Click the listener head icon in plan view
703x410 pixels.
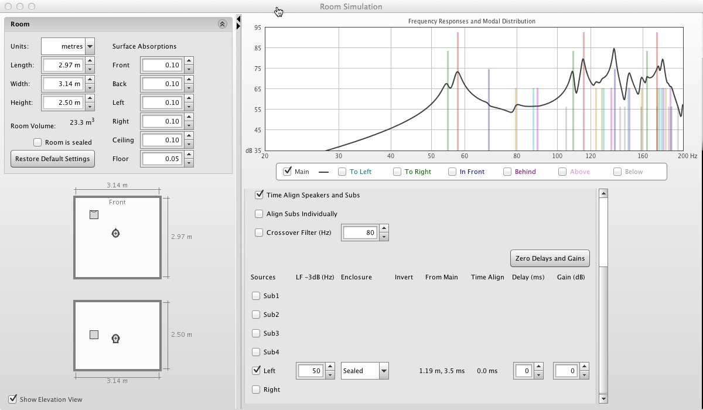[115, 233]
